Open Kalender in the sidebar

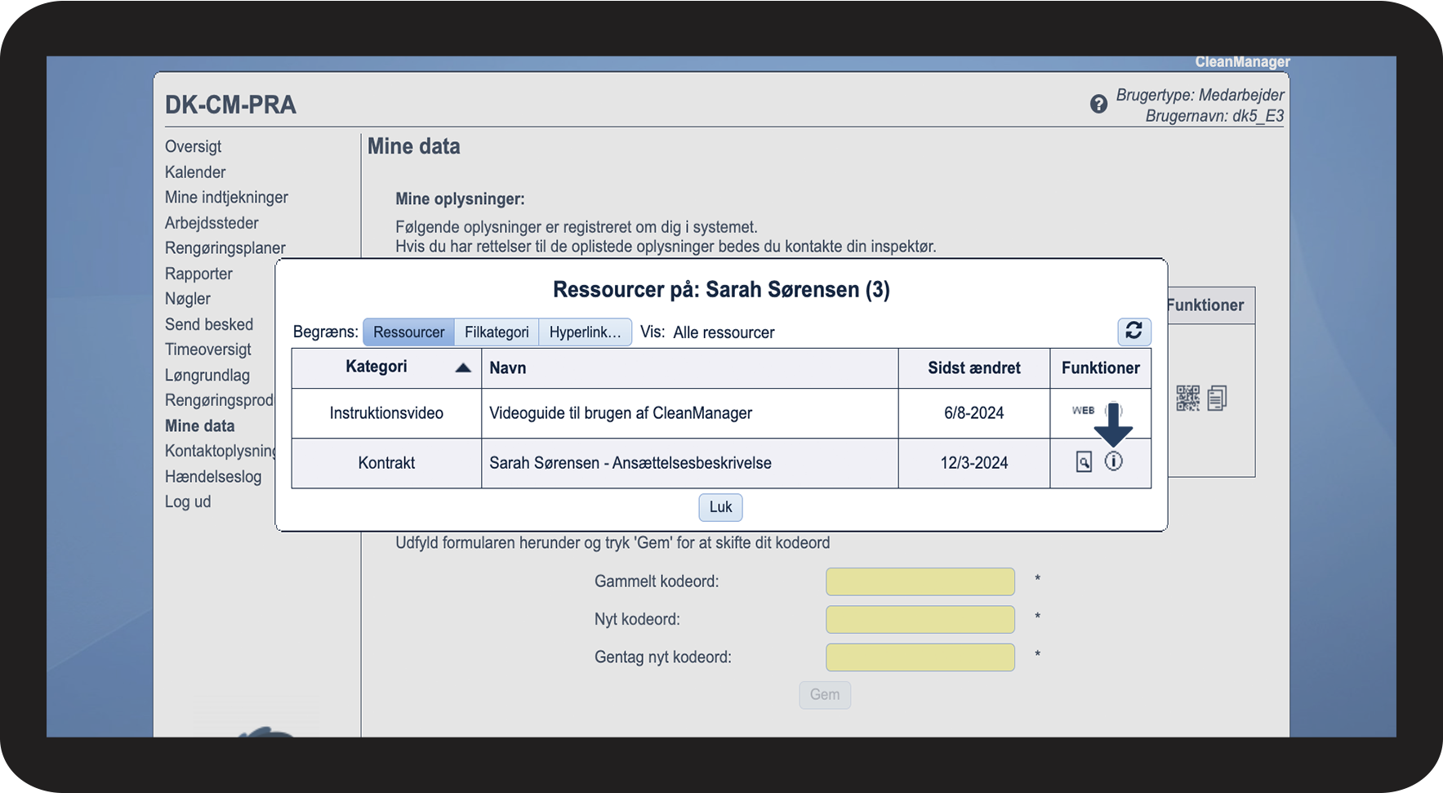point(195,172)
